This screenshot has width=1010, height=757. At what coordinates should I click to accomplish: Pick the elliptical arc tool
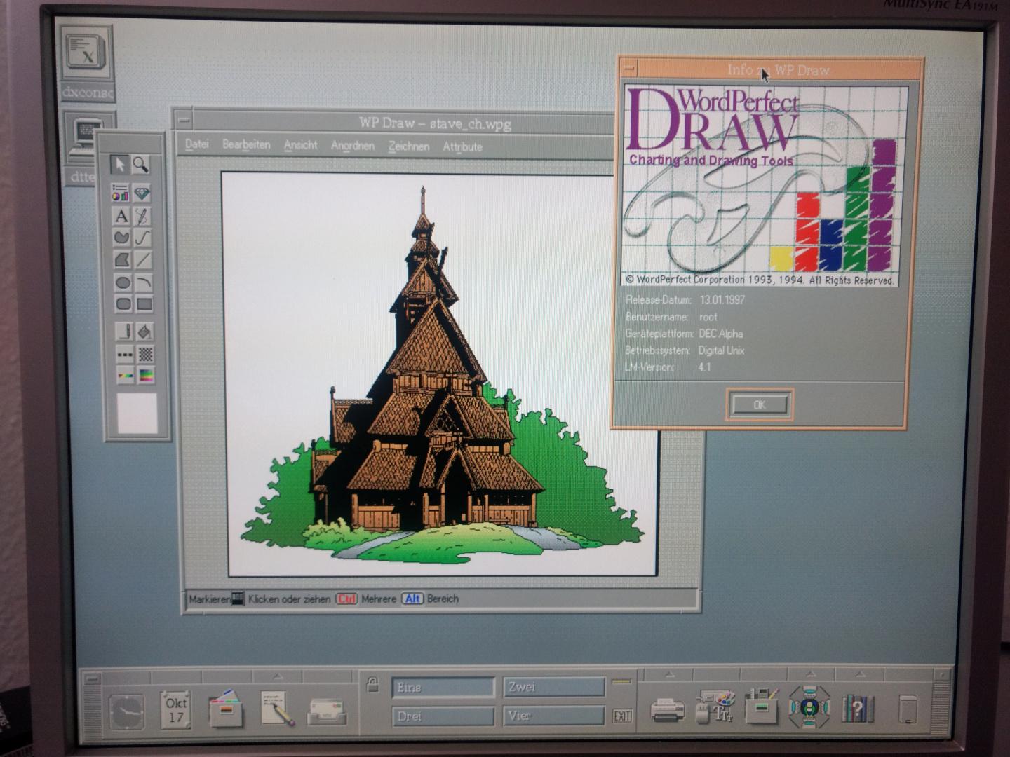(144, 283)
